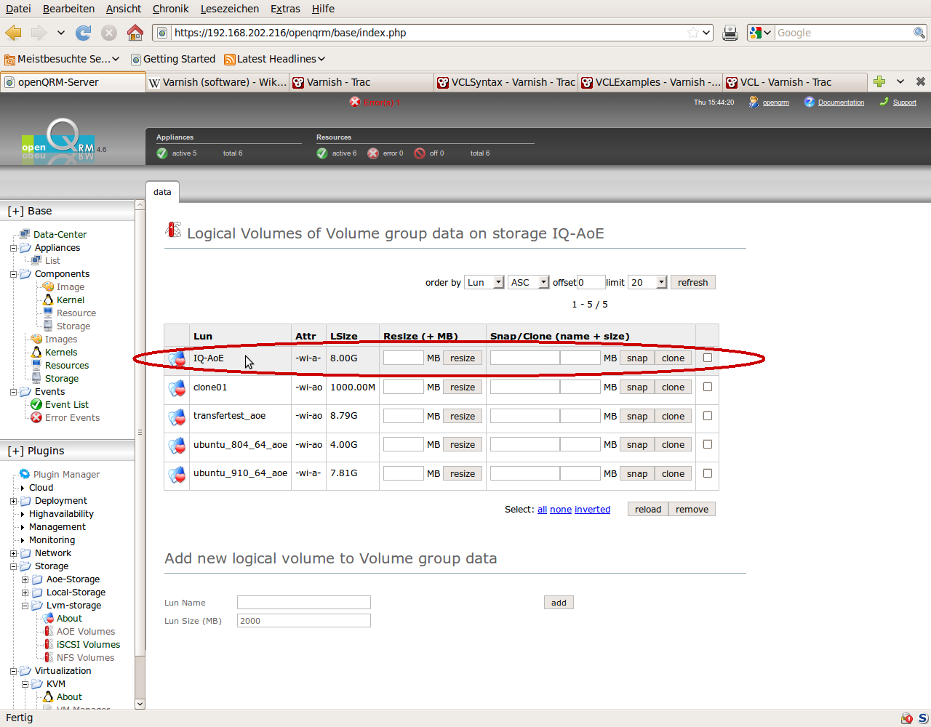Click the printer icon in toolbar

click(x=730, y=33)
